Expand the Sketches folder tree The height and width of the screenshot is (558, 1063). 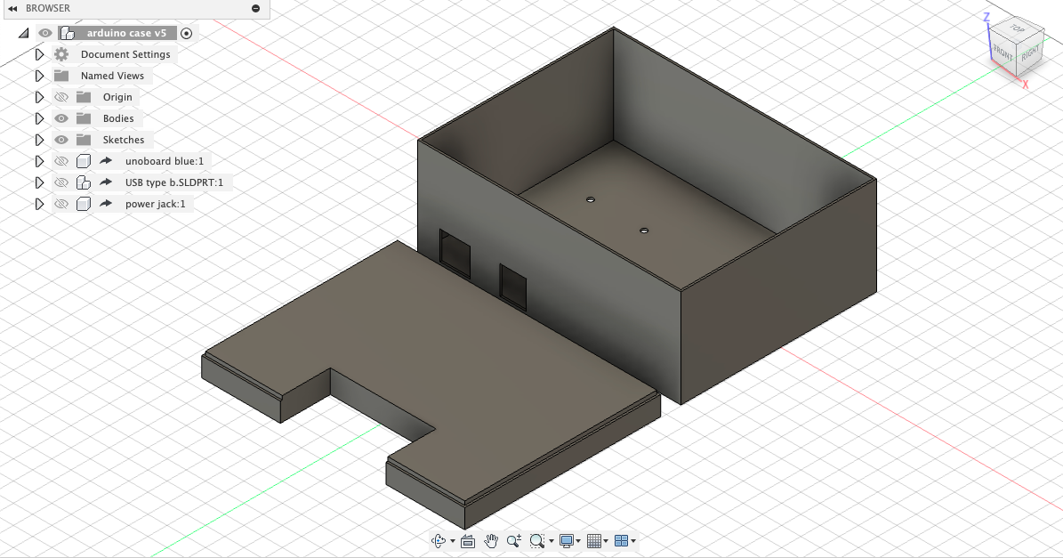(x=39, y=140)
